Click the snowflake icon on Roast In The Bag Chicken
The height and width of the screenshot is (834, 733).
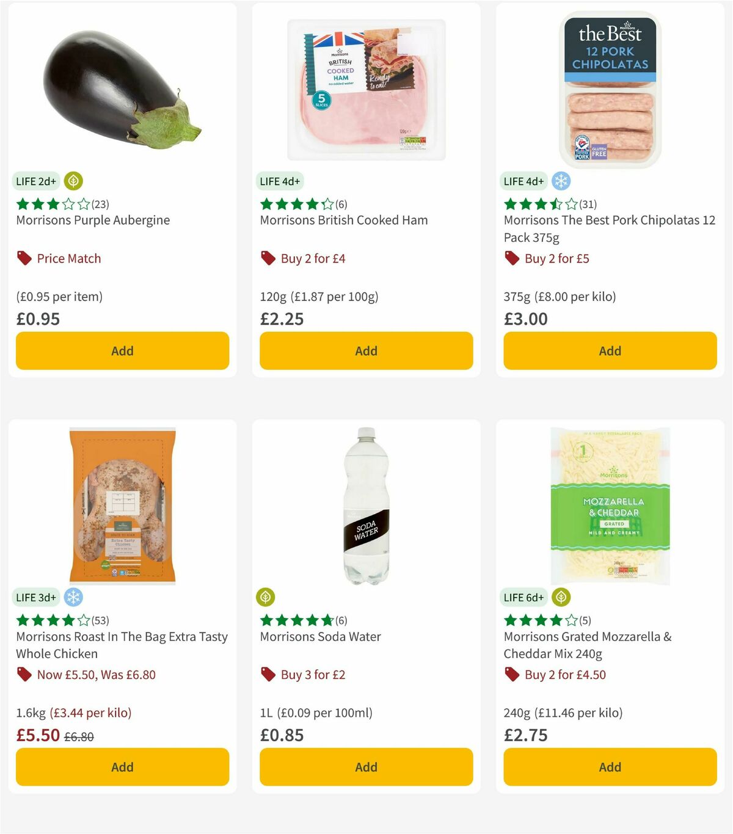coord(73,597)
